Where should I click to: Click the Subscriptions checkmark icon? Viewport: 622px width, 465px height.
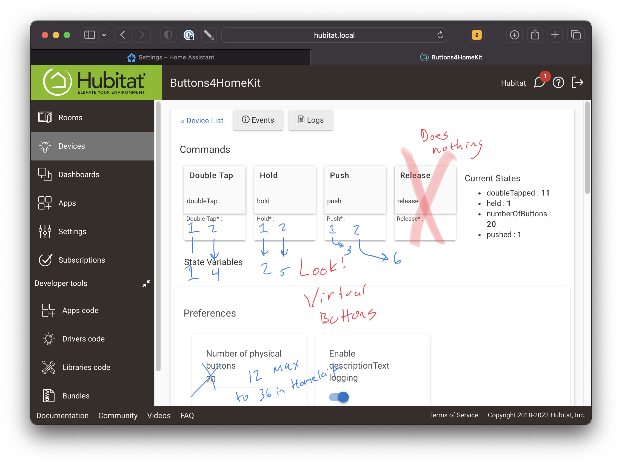coord(45,260)
